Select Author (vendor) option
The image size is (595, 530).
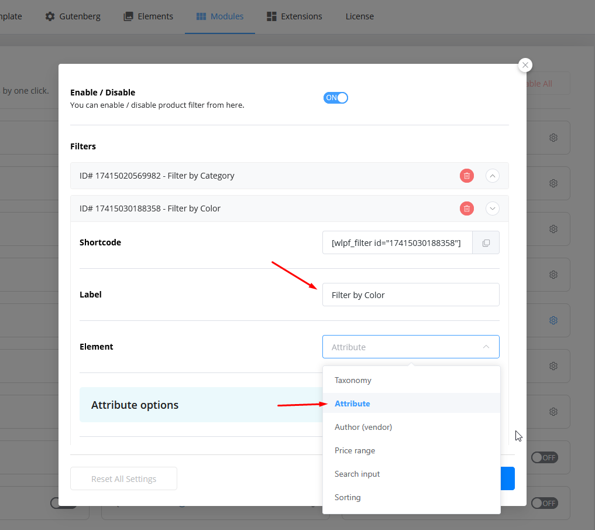[363, 427]
